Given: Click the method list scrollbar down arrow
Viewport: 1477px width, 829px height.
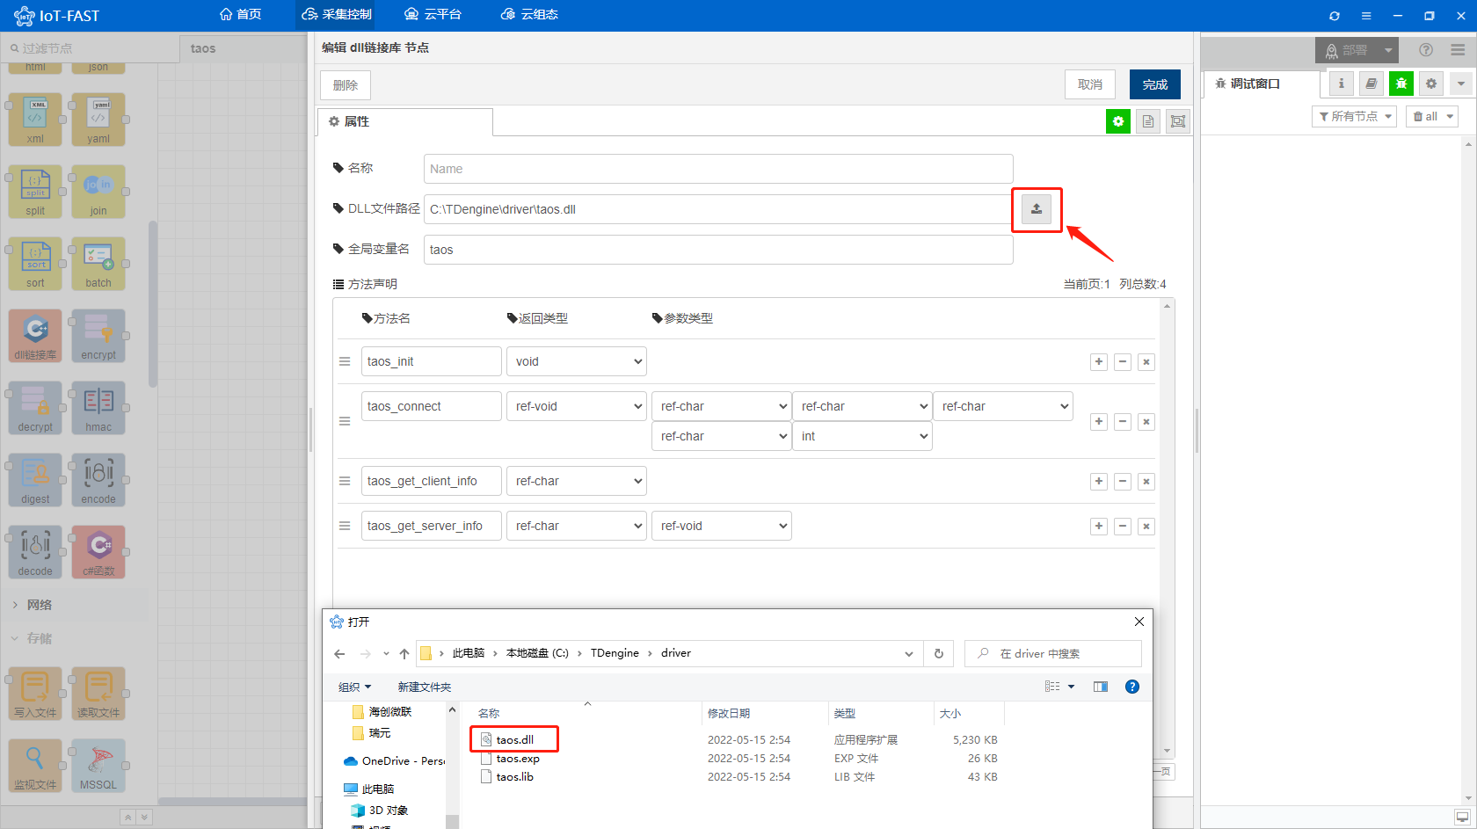Looking at the screenshot, I should point(1168,751).
